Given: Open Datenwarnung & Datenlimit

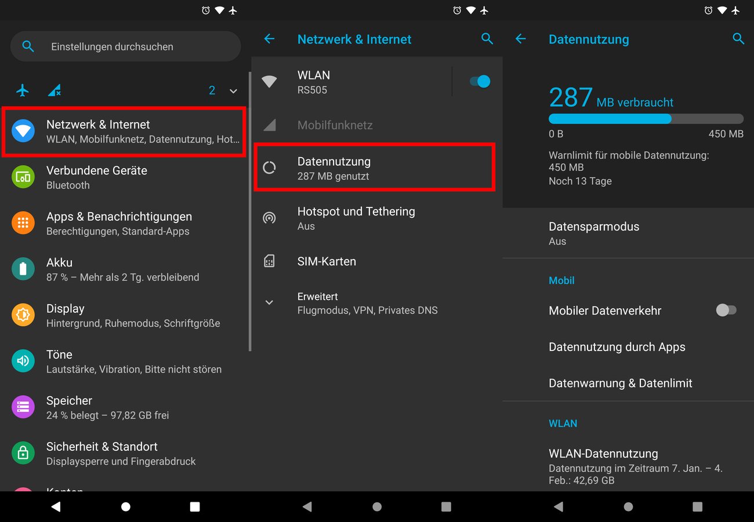Looking at the screenshot, I should click(x=620, y=383).
